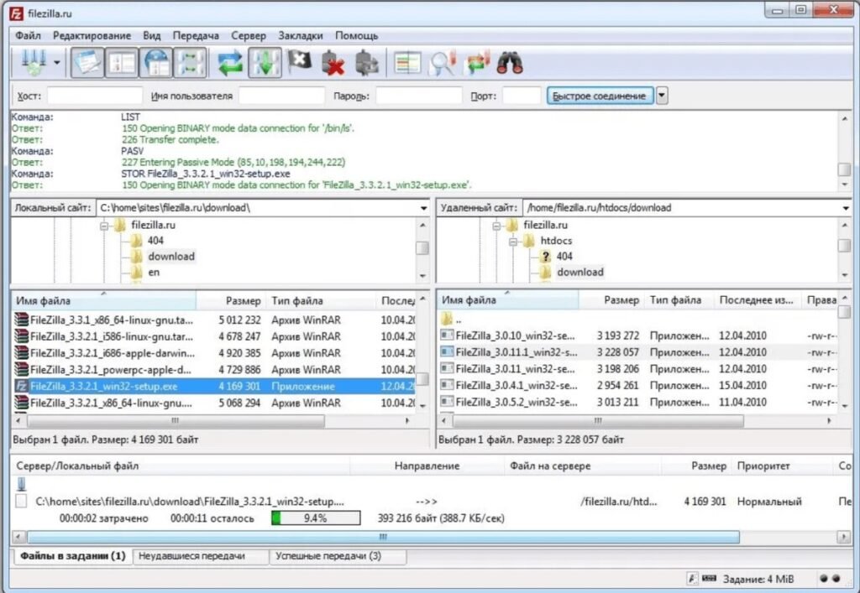Open the Site Manager icon
The image size is (860, 593).
click(34, 63)
